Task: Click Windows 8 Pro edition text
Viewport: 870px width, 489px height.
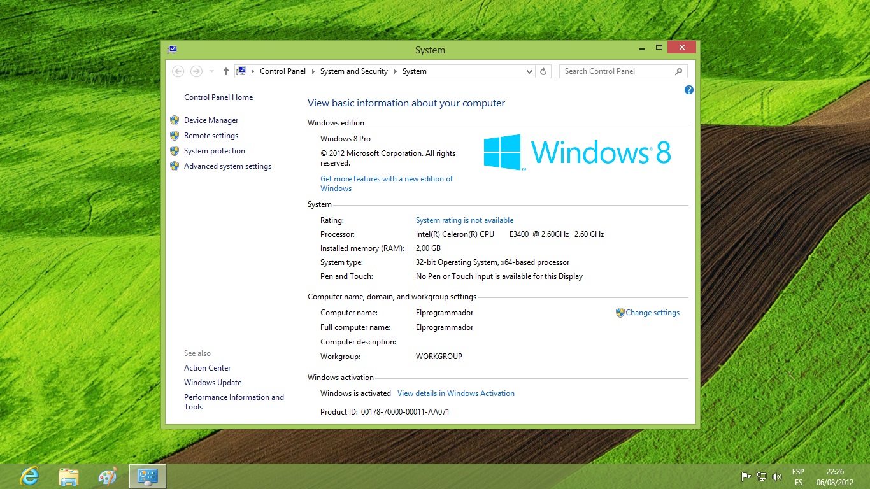Action: (345, 139)
